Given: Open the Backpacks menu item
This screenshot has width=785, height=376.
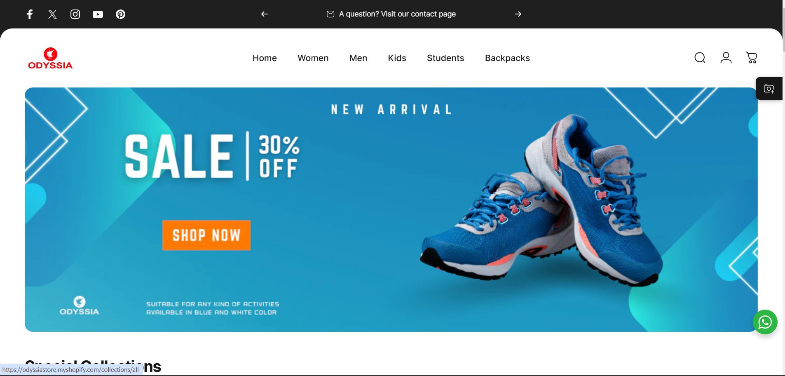Looking at the screenshot, I should pyautogui.click(x=507, y=58).
